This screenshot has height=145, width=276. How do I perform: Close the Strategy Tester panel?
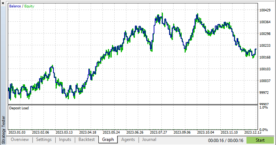click(x=3, y=3)
